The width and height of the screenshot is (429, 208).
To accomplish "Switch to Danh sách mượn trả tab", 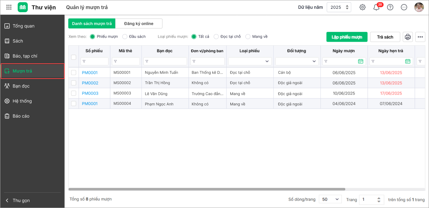I will point(92,23).
